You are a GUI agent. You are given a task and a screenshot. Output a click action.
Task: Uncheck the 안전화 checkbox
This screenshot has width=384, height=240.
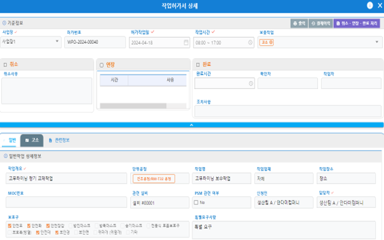coord(29,225)
